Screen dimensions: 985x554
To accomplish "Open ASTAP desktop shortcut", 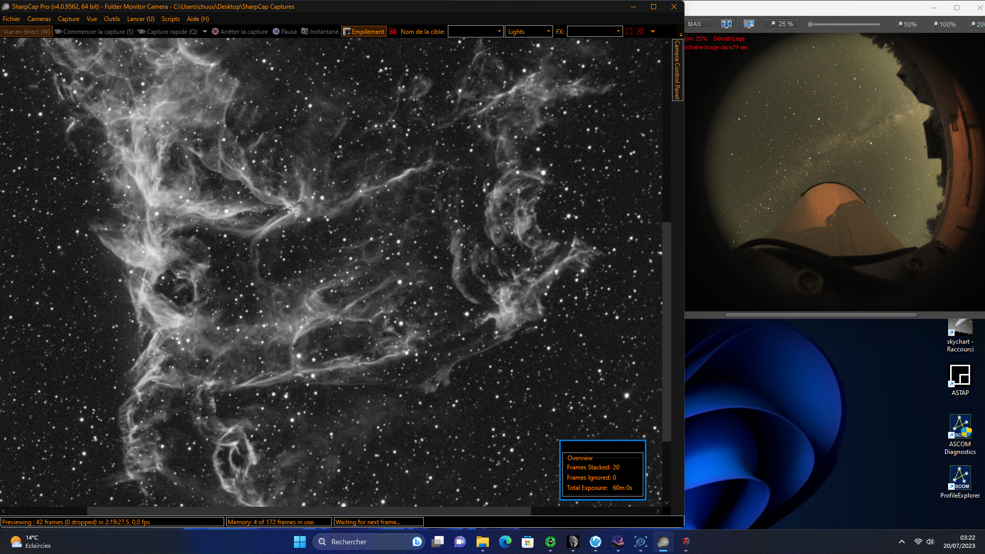I will point(960,380).
